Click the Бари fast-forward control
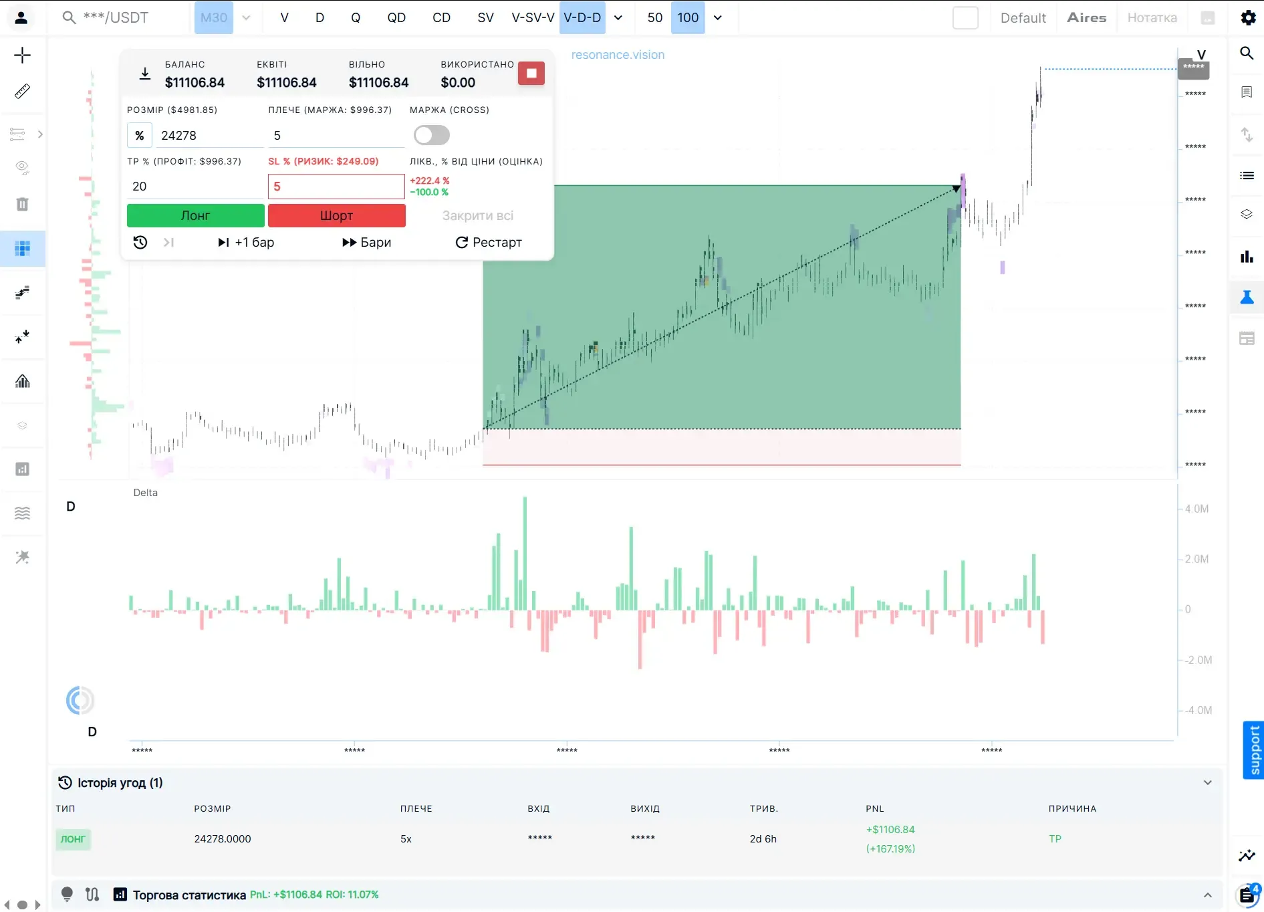 (366, 242)
